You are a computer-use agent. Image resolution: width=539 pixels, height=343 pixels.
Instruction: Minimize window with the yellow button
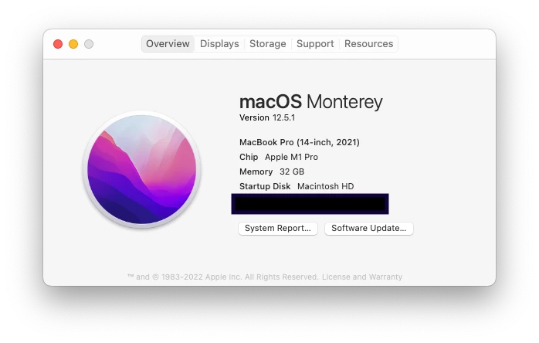(73, 44)
